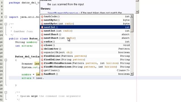Open InputMismatchException link in Javadoc popup
Screen dimensions: 181x102
coord(63,13)
